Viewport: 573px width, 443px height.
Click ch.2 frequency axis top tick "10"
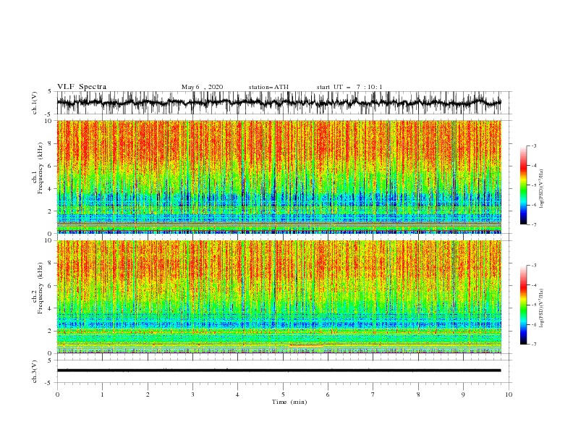(x=49, y=240)
